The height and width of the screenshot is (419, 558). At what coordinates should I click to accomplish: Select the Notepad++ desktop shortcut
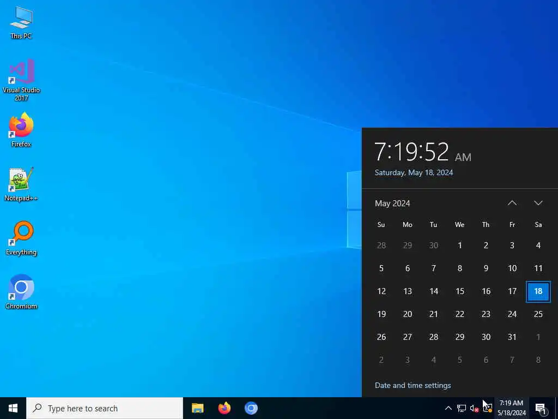21,184
